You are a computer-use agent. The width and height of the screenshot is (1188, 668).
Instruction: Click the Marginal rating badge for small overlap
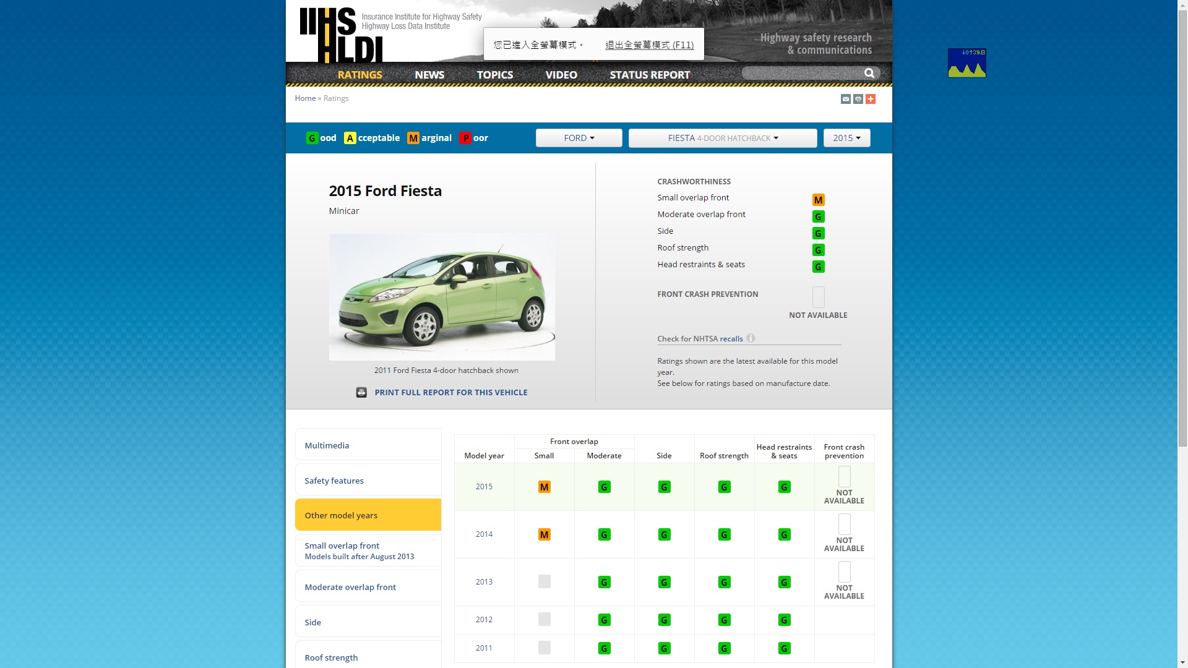pyautogui.click(x=818, y=200)
